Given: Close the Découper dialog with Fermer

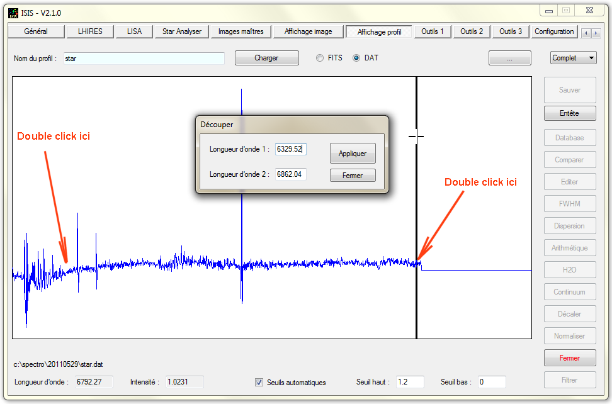Looking at the screenshot, I should [353, 176].
